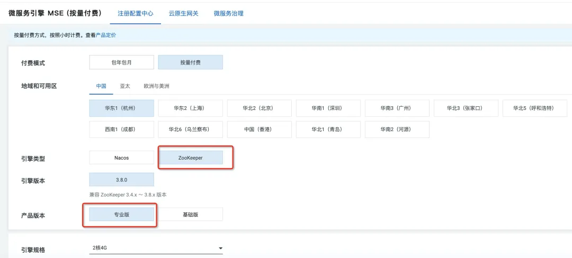Screen dimensions: 572x258
Task: Select 专业版 product edition
Action: click(121, 215)
